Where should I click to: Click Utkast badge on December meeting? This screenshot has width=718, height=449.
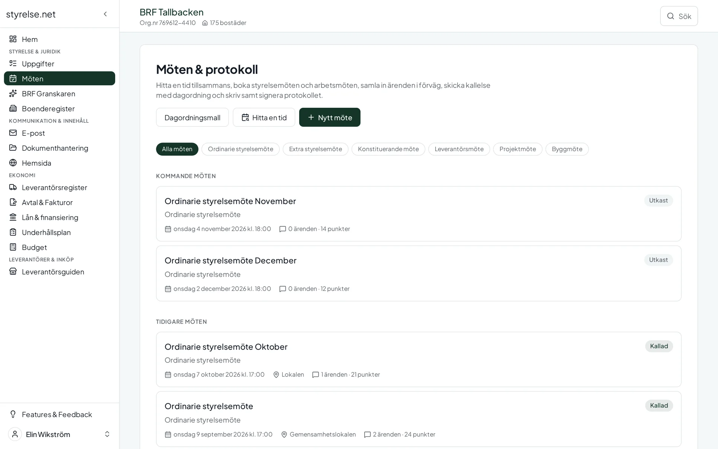point(658,260)
